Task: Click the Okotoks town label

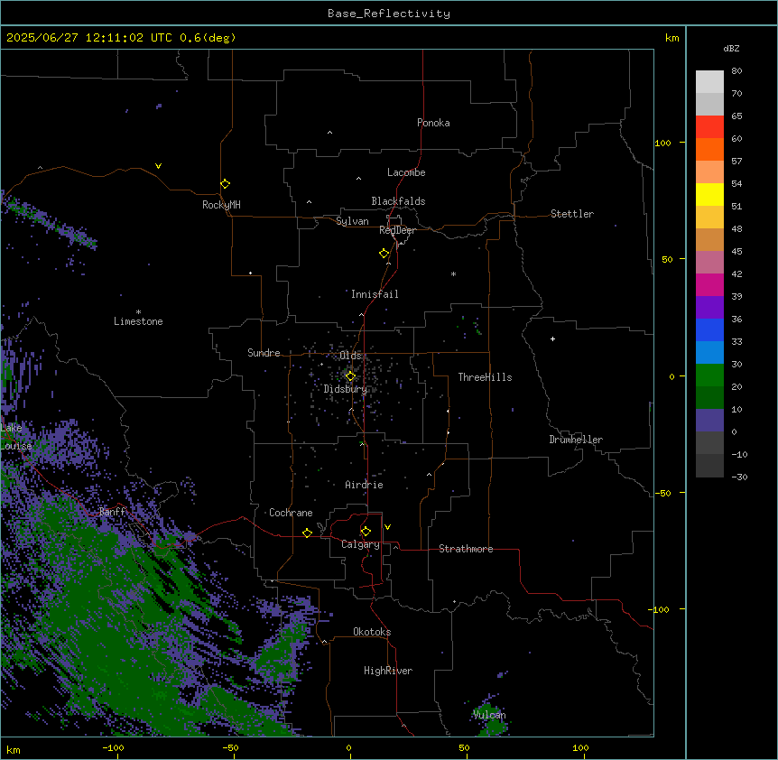Action: pos(372,632)
